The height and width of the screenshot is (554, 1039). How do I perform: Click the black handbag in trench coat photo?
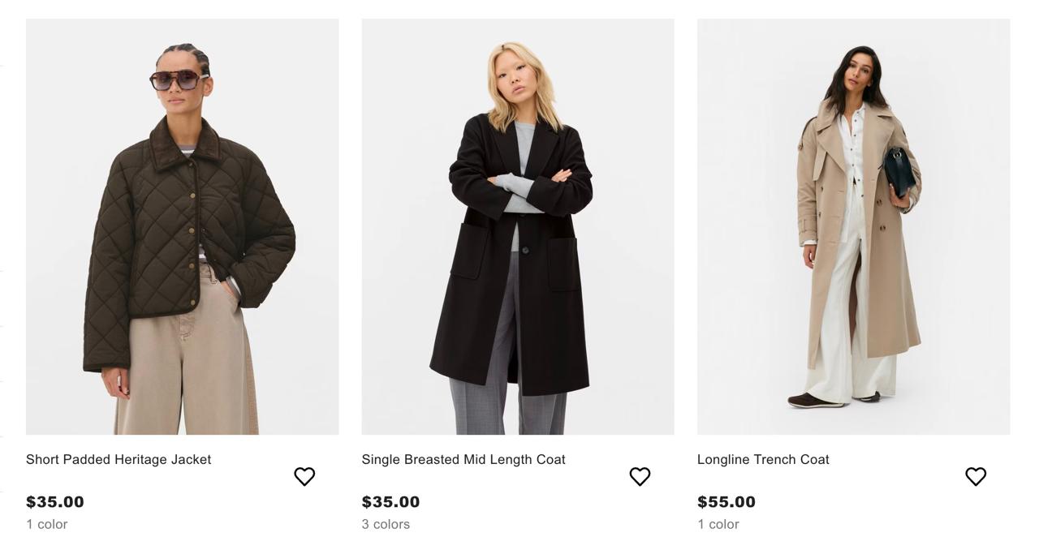pyautogui.click(x=899, y=170)
